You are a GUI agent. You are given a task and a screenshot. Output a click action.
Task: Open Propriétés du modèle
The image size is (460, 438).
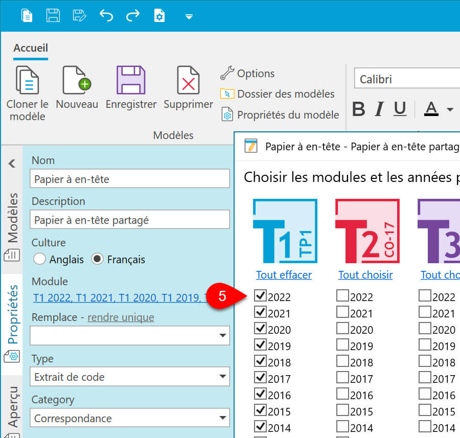click(280, 114)
